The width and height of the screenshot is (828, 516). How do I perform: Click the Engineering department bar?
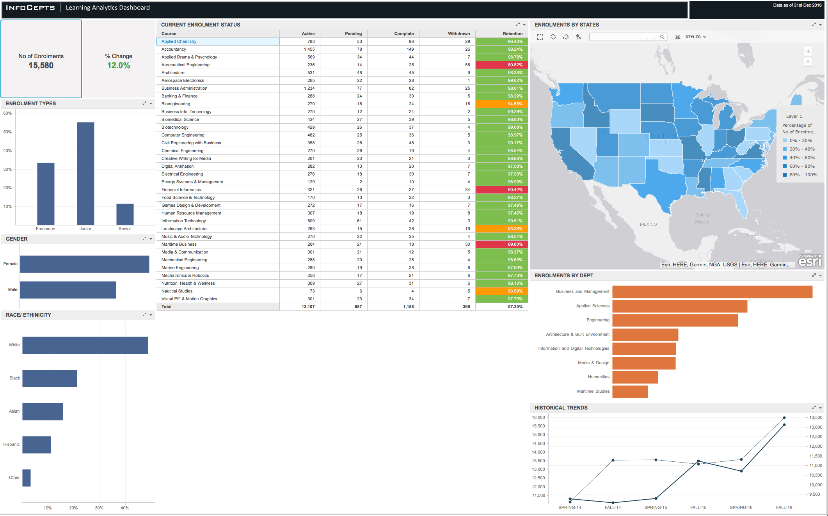675,320
